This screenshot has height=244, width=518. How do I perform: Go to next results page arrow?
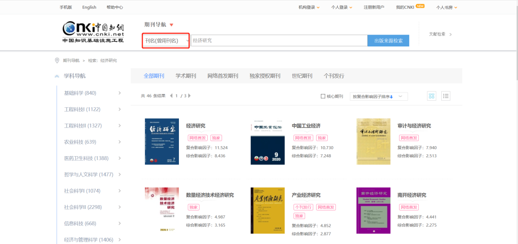[x=189, y=96]
